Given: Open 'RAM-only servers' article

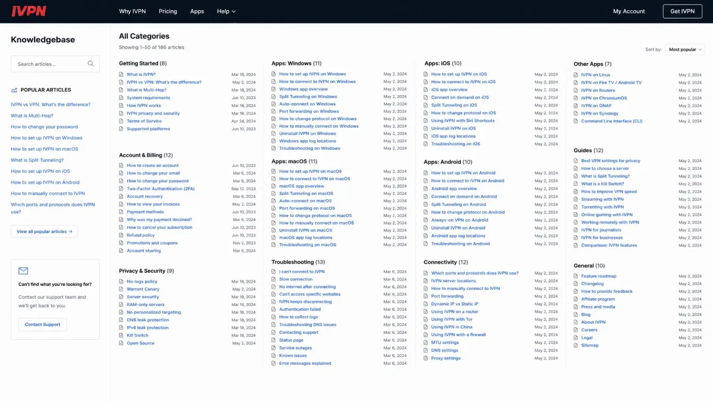Looking at the screenshot, I should click(x=146, y=305).
